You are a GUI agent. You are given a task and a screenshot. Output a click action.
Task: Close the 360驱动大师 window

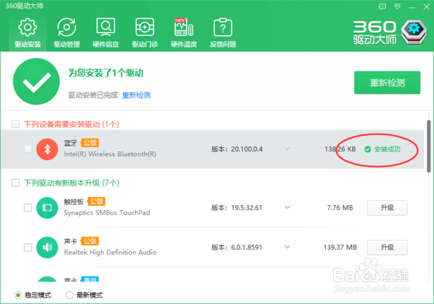coord(426,6)
